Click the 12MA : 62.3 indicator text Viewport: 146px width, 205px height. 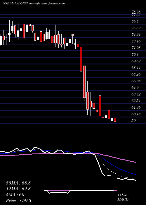[18, 189]
